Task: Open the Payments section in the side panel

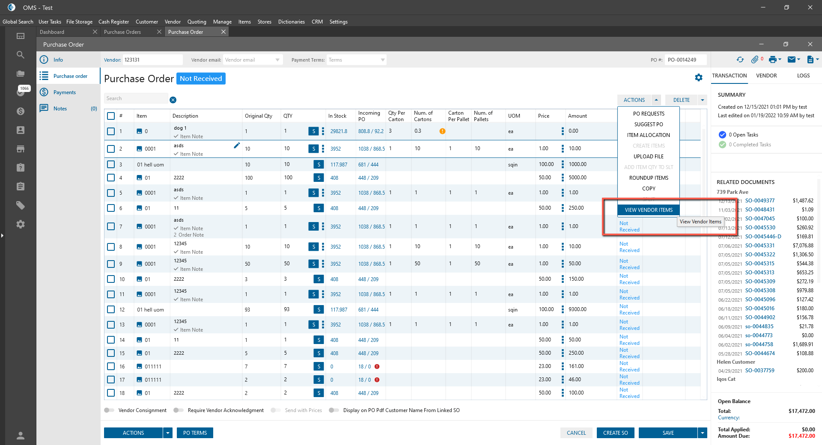Action: pyautogui.click(x=64, y=92)
